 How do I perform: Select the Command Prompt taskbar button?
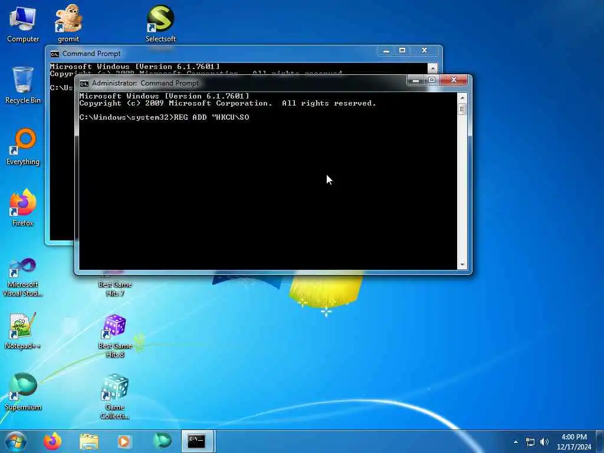pos(197,441)
